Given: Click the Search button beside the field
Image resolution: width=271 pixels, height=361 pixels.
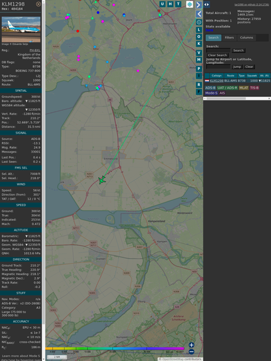Looking at the screenshot, I should 238,50.
